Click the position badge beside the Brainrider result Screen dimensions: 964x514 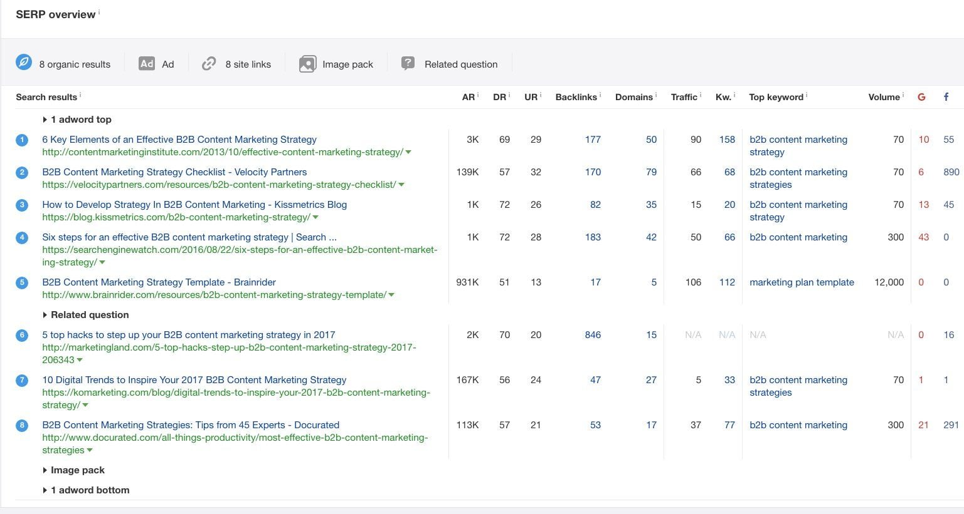pyautogui.click(x=21, y=283)
